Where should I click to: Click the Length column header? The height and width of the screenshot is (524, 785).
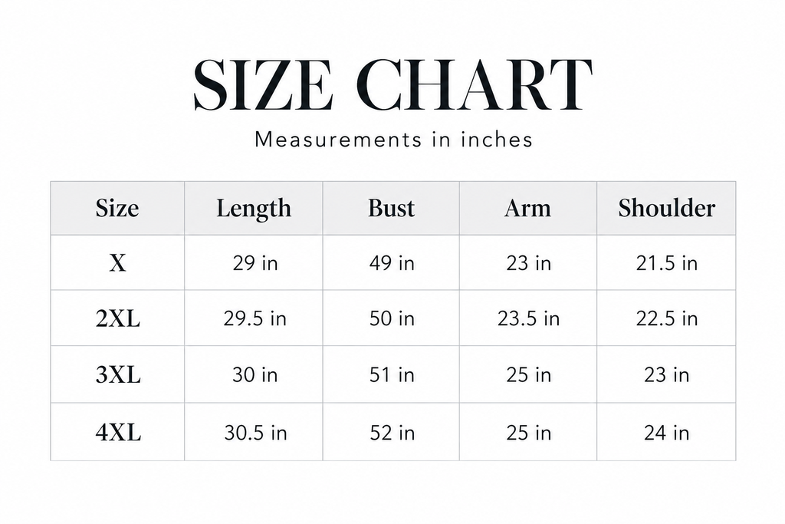(x=253, y=209)
